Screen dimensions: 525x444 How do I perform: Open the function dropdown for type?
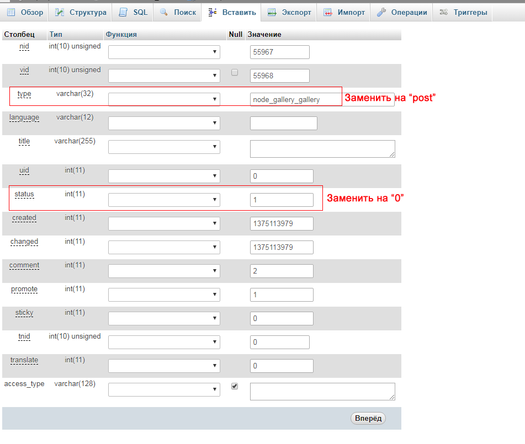[164, 99]
